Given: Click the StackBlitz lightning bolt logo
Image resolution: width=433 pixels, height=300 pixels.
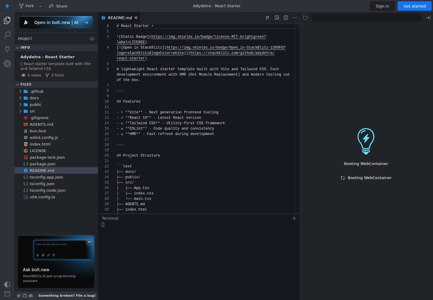Looking at the screenshot, I should click(x=7, y=6).
